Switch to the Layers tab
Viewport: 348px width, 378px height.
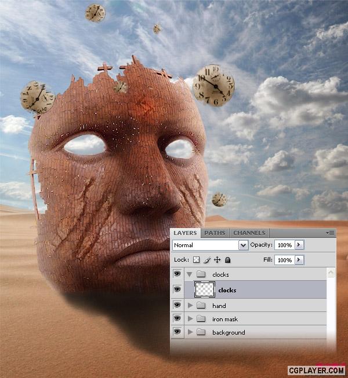[185, 233]
